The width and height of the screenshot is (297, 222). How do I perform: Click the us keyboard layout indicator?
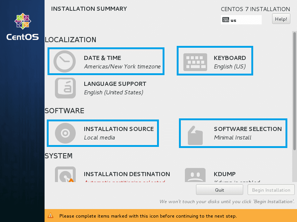(241, 20)
